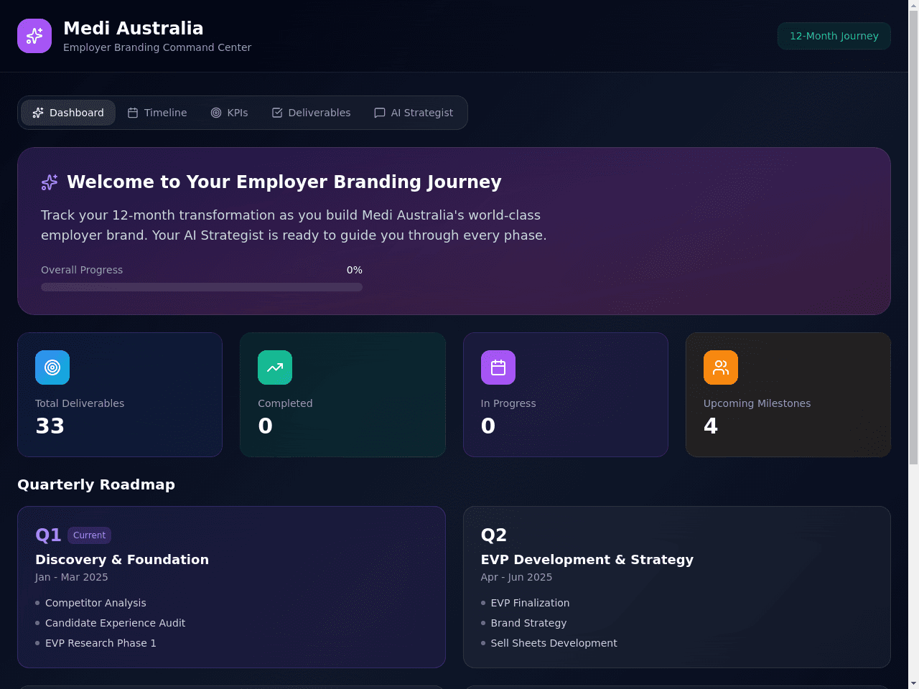
Task: Click the Competitor Analysis list item
Action: tap(95, 603)
